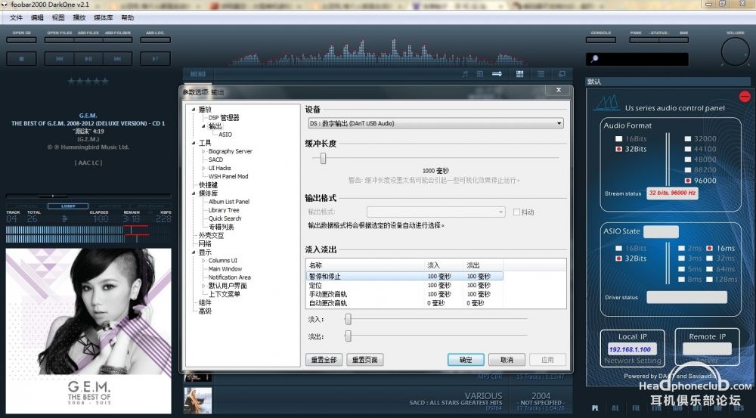Click the playback order arrows icon
The image size is (756, 418).
tap(497, 74)
